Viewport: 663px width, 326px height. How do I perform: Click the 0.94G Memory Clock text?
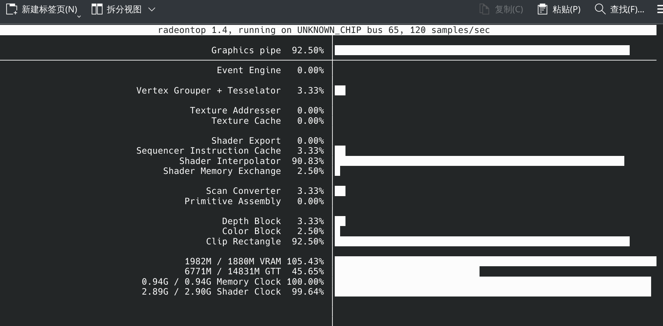pyautogui.click(x=211, y=282)
